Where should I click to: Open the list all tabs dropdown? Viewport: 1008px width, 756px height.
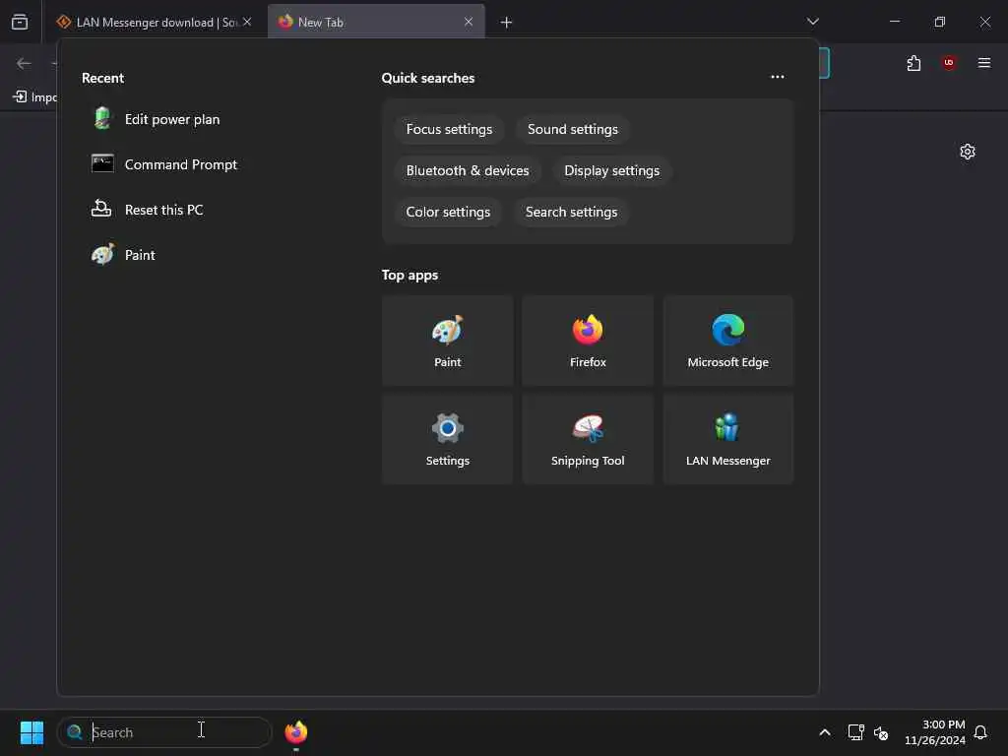[x=812, y=22]
